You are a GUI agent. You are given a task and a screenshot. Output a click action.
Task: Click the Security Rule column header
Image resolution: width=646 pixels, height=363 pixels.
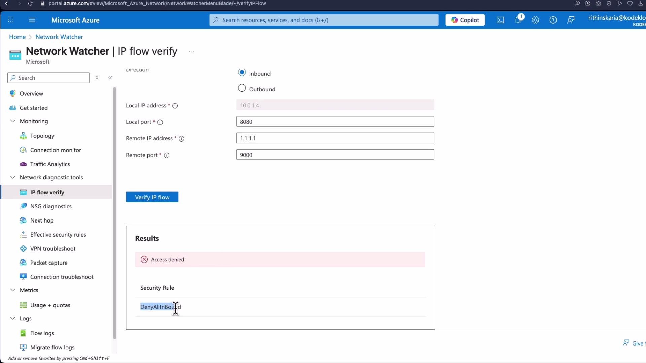tap(157, 288)
